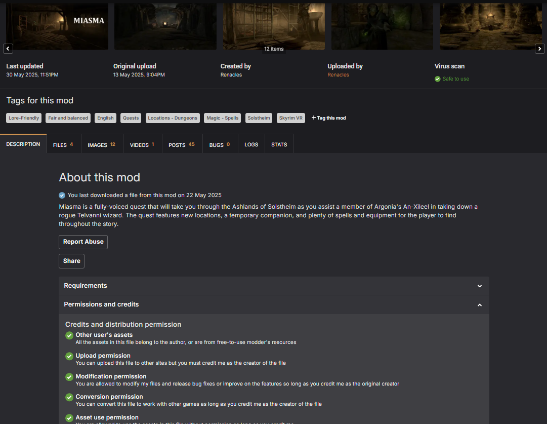Click the Tags for this mod heading
This screenshot has width=547, height=424.
pyautogui.click(x=40, y=101)
